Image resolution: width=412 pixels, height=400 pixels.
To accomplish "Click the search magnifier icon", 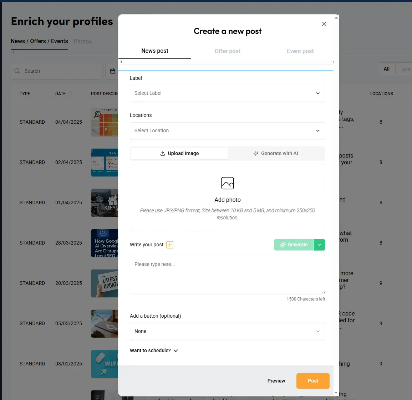I will [x=17, y=71].
